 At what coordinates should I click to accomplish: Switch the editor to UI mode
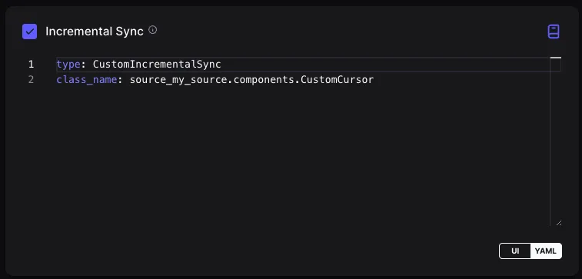tap(515, 251)
